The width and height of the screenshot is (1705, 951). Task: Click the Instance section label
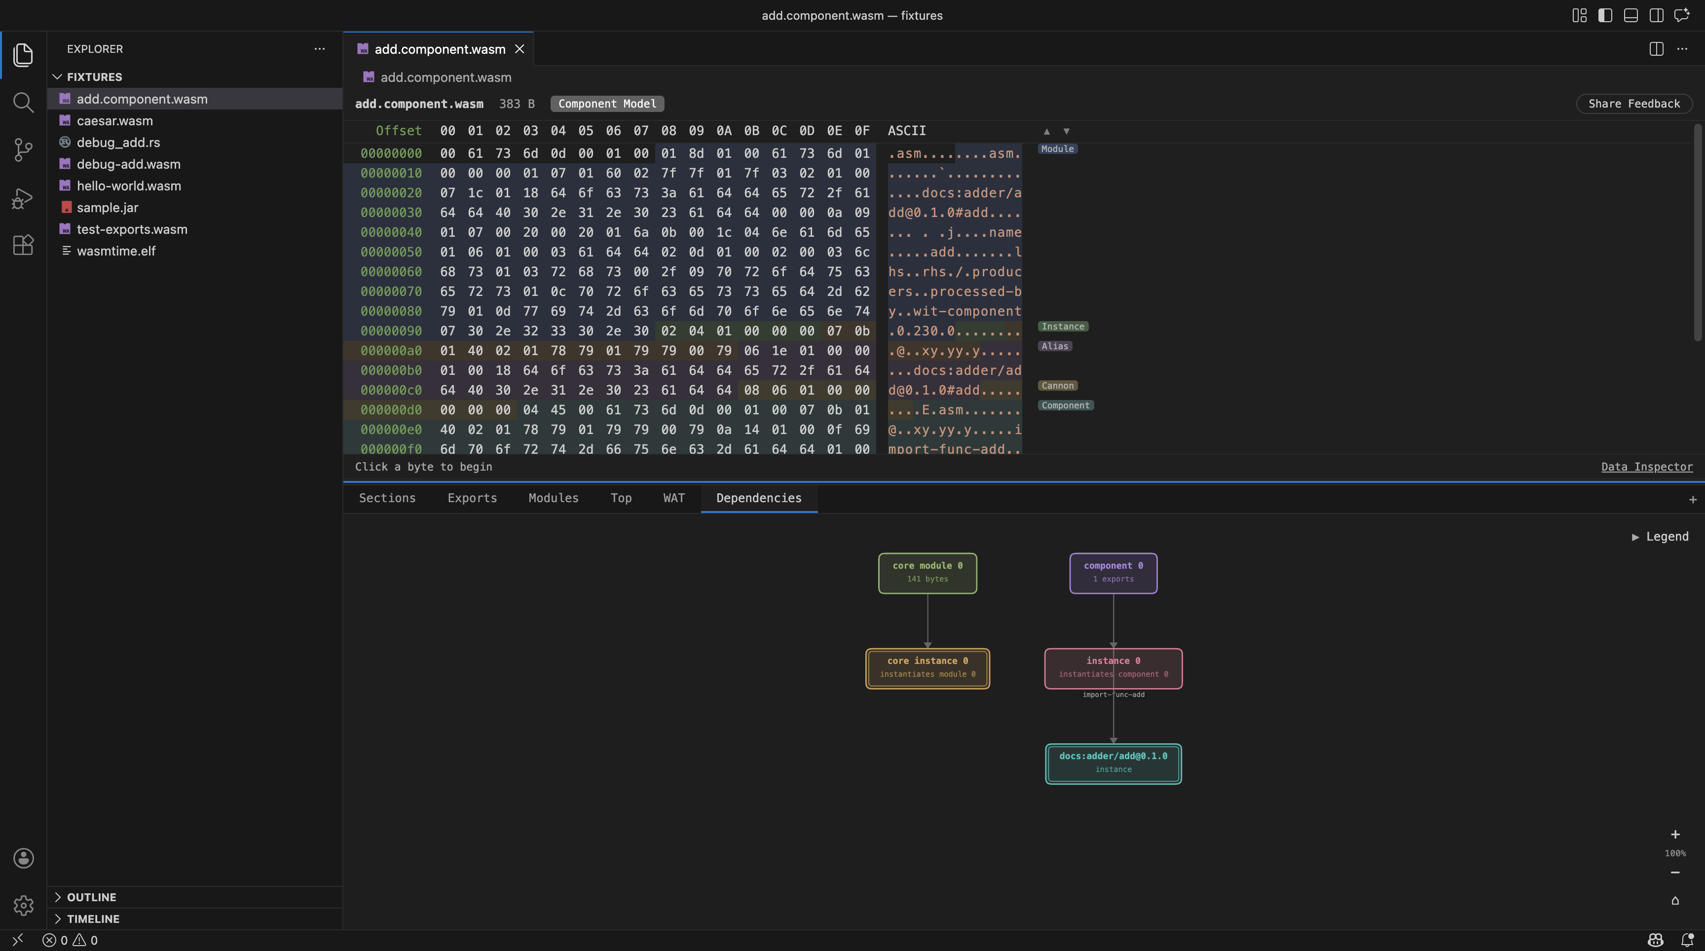point(1063,326)
